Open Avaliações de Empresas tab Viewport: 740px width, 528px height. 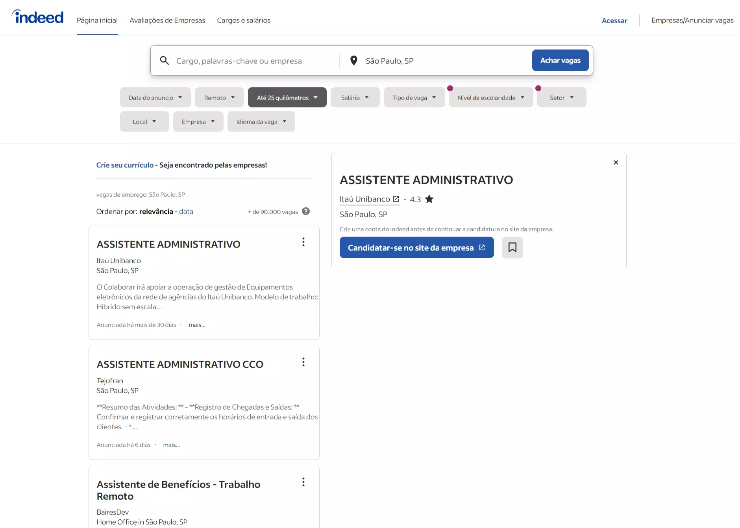[x=167, y=20]
